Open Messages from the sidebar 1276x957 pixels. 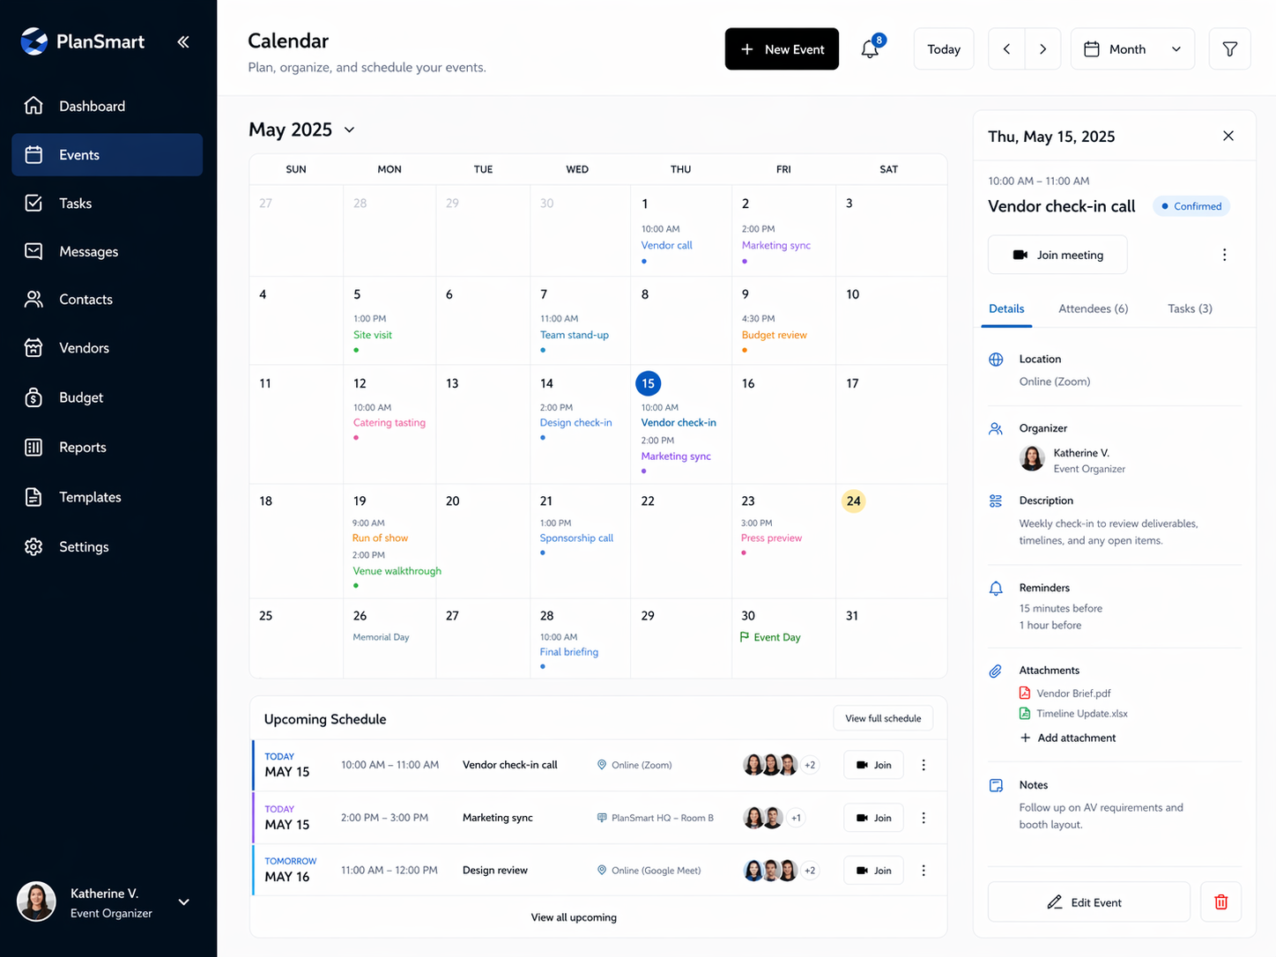point(33,251)
